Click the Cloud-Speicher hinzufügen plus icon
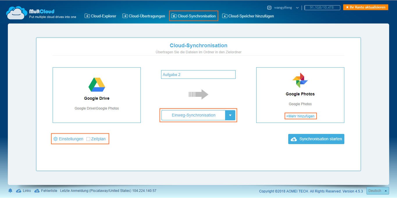The width and height of the screenshot is (397, 198). 225,16
